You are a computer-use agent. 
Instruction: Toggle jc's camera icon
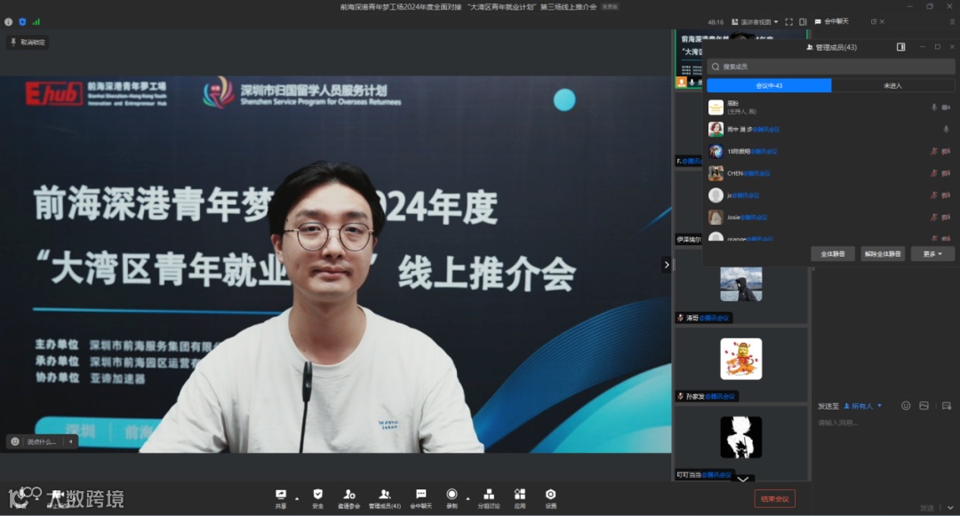pyautogui.click(x=946, y=195)
